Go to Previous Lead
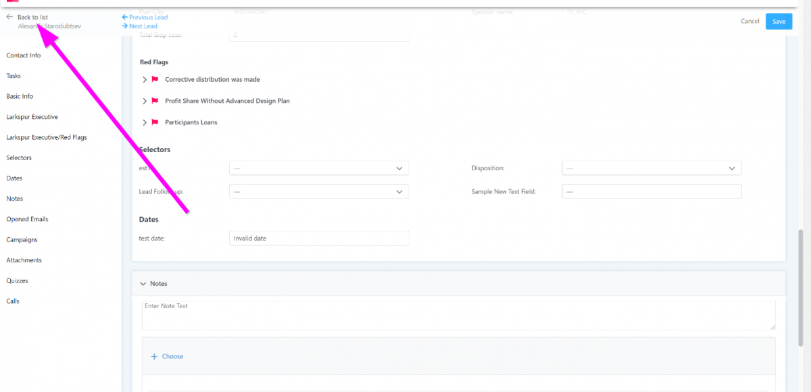This screenshot has height=392, width=811. (x=145, y=17)
